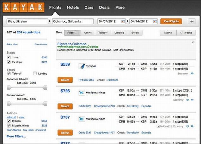
Task: Click the clock icon on the $726 flight
Action: [187, 100]
